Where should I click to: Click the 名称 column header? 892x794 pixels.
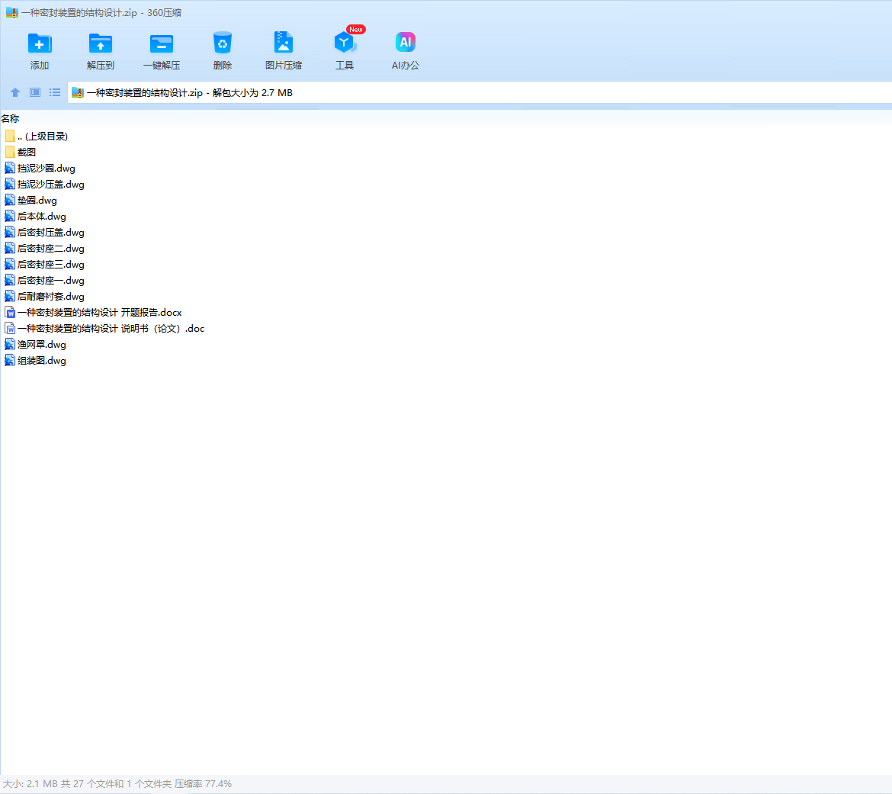(x=10, y=118)
